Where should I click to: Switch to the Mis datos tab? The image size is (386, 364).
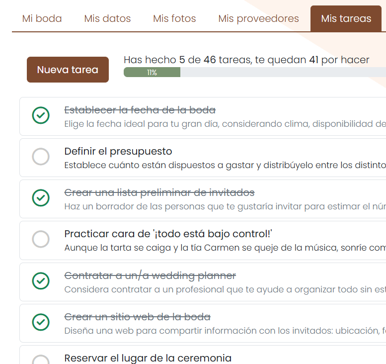[107, 18]
